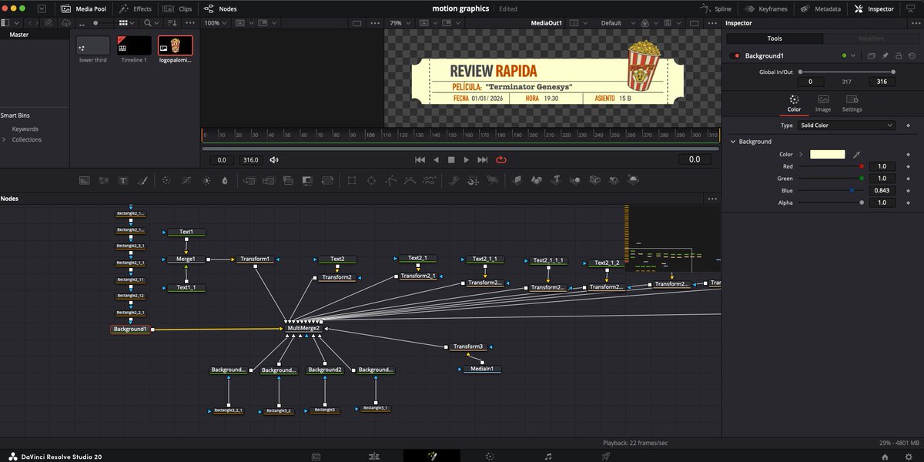Add a Transform node from toolbar
Screen dimensions: 924x462
pos(328,180)
